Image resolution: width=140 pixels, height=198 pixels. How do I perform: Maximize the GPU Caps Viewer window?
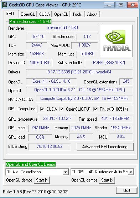click(x=121, y=5)
